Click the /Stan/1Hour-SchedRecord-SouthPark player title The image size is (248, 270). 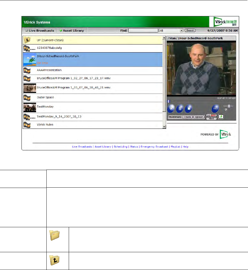tap(195, 38)
